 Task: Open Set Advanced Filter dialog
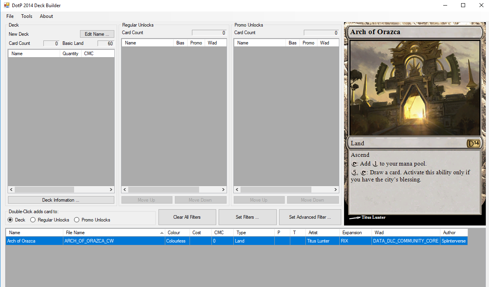pyautogui.click(x=310, y=217)
